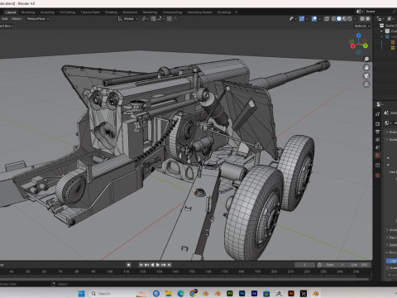Open outliner display mode dropdown
The height and width of the screenshot is (298, 397).
coord(380,19)
